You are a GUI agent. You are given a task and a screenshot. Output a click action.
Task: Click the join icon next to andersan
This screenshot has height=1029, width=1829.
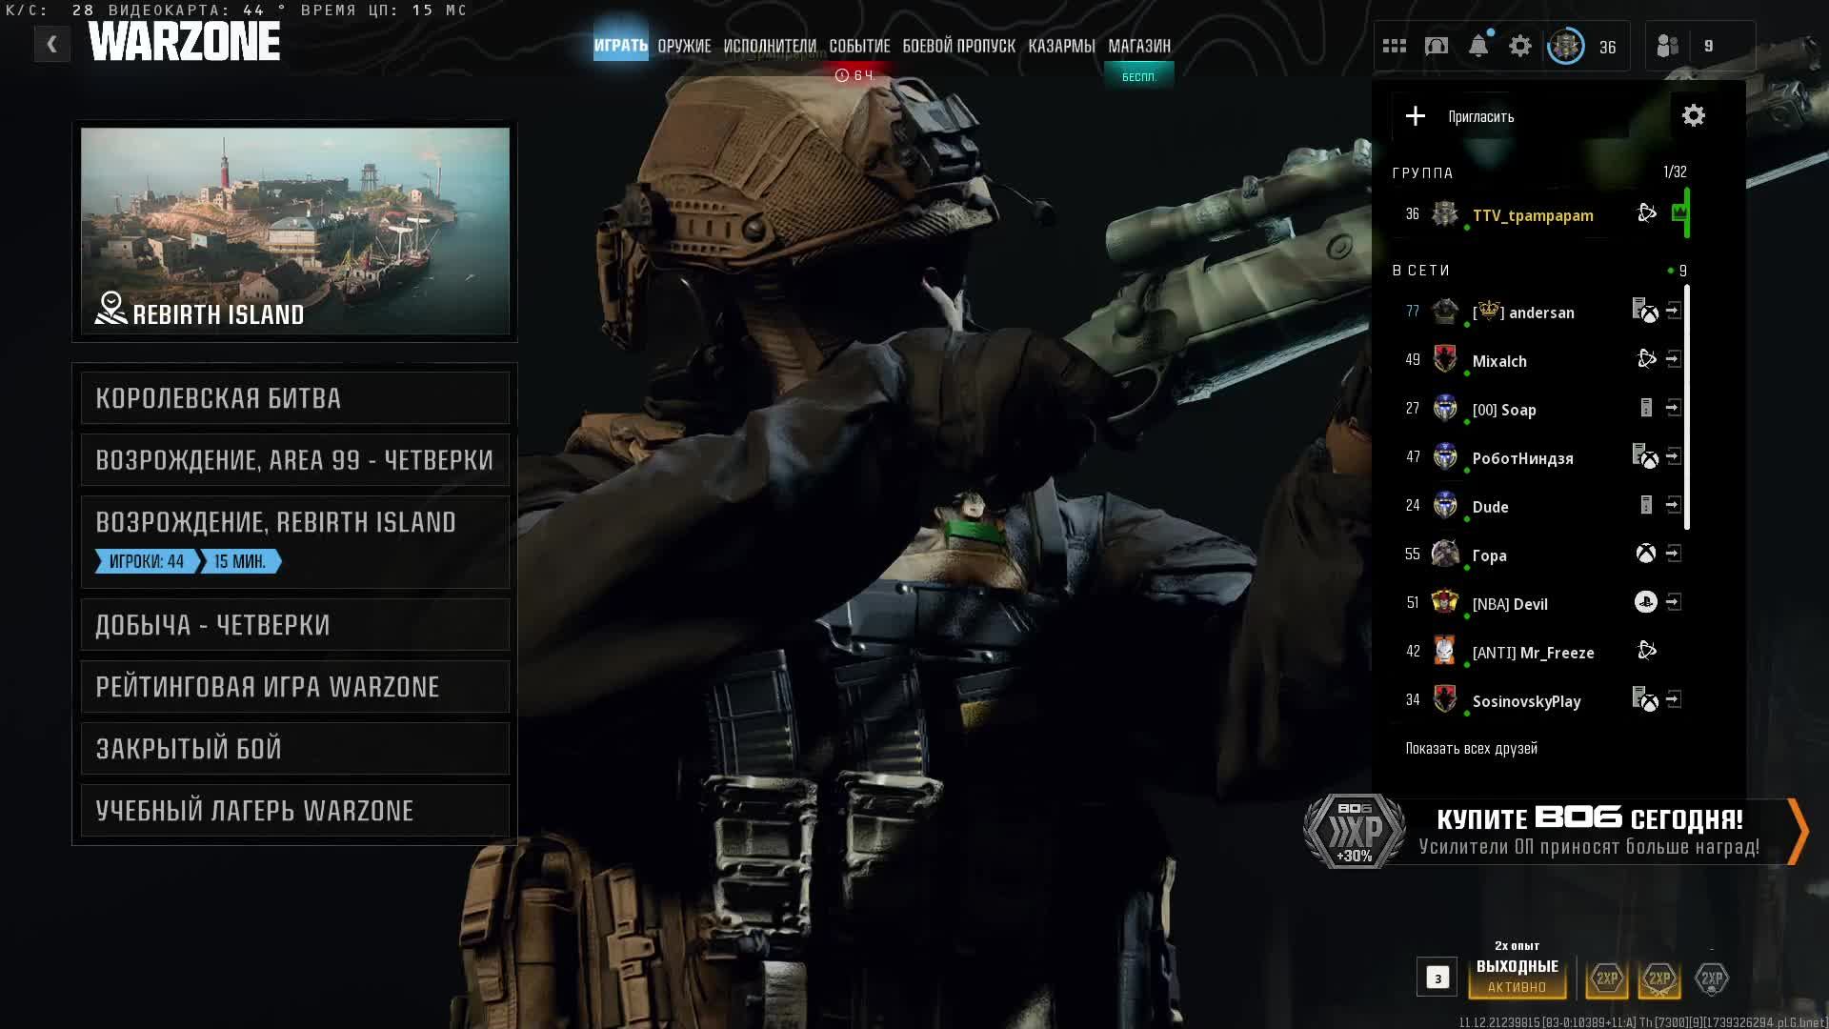(x=1674, y=311)
